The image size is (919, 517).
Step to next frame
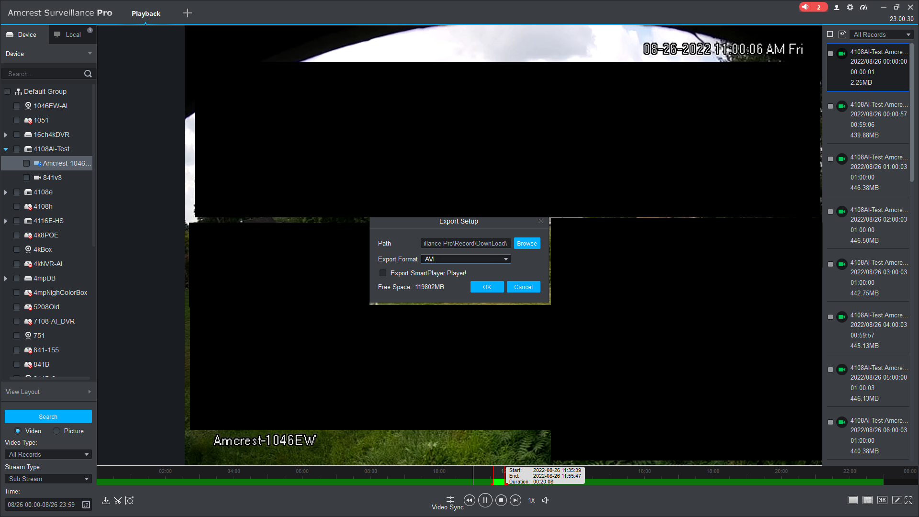pyautogui.click(x=516, y=500)
